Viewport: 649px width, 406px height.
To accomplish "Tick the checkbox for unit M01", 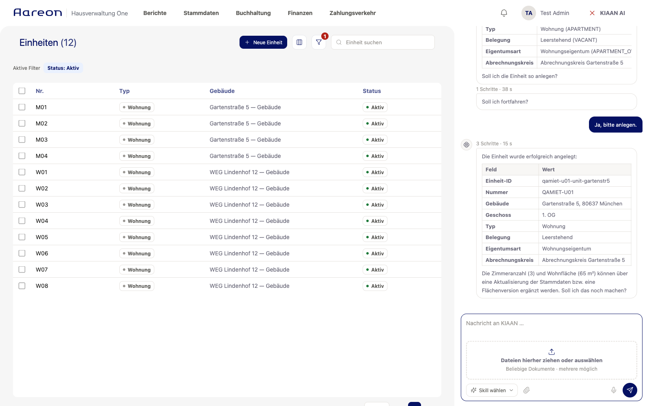I will click(22, 107).
